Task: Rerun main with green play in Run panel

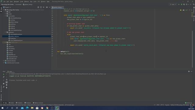Action: [x=4, y=74]
